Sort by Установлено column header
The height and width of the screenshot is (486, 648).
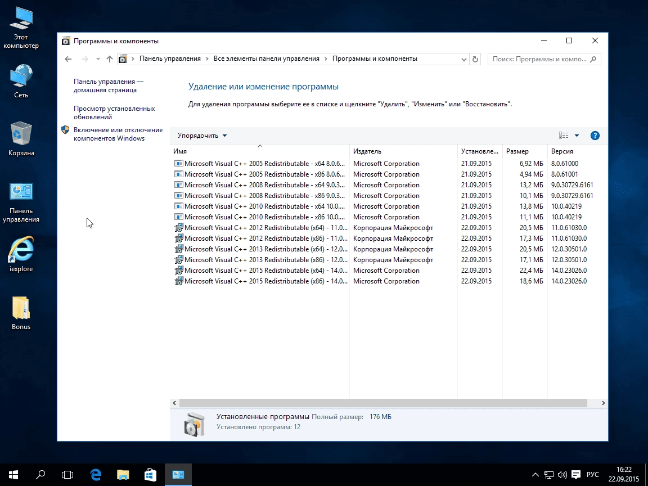[x=480, y=151]
